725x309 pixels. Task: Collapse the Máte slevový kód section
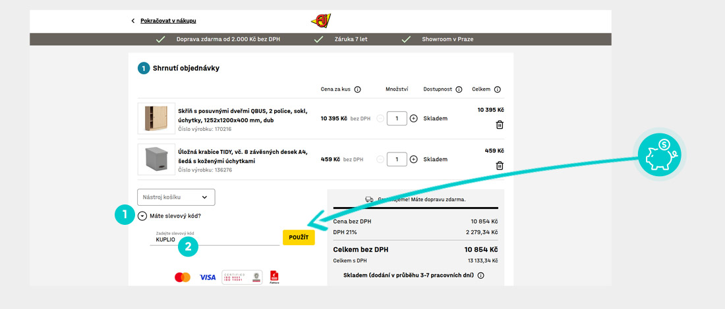pyautogui.click(x=142, y=216)
